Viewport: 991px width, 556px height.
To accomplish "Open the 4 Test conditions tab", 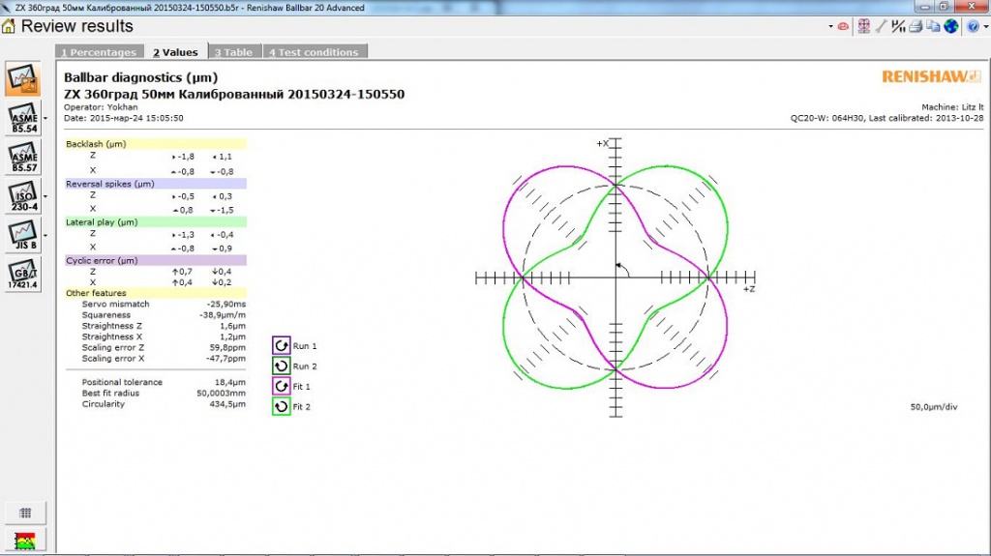I will click(x=314, y=52).
